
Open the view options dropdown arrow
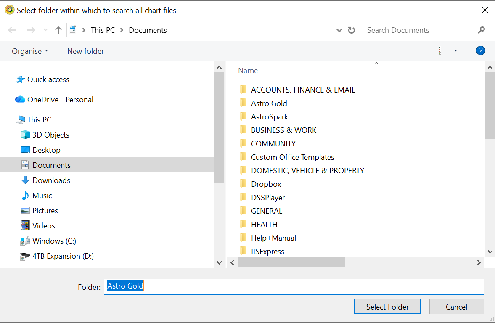point(455,50)
